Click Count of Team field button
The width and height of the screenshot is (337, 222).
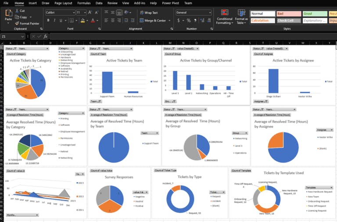pyautogui.click(x=98, y=54)
